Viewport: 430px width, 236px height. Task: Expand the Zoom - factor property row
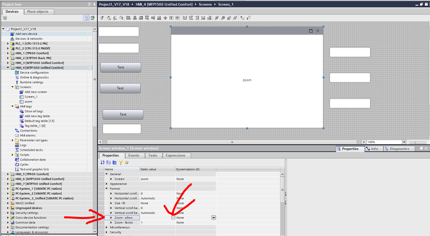click(x=111, y=223)
